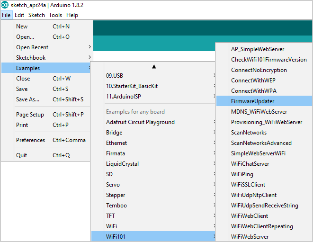Screen dimensions: 313x242
Task: Expand the SD library examples
Action: pos(153,174)
